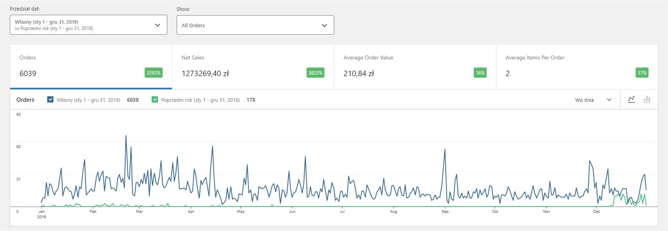Click the highest peak in the chart
Screen dimensions: 668x231
point(126,136)
